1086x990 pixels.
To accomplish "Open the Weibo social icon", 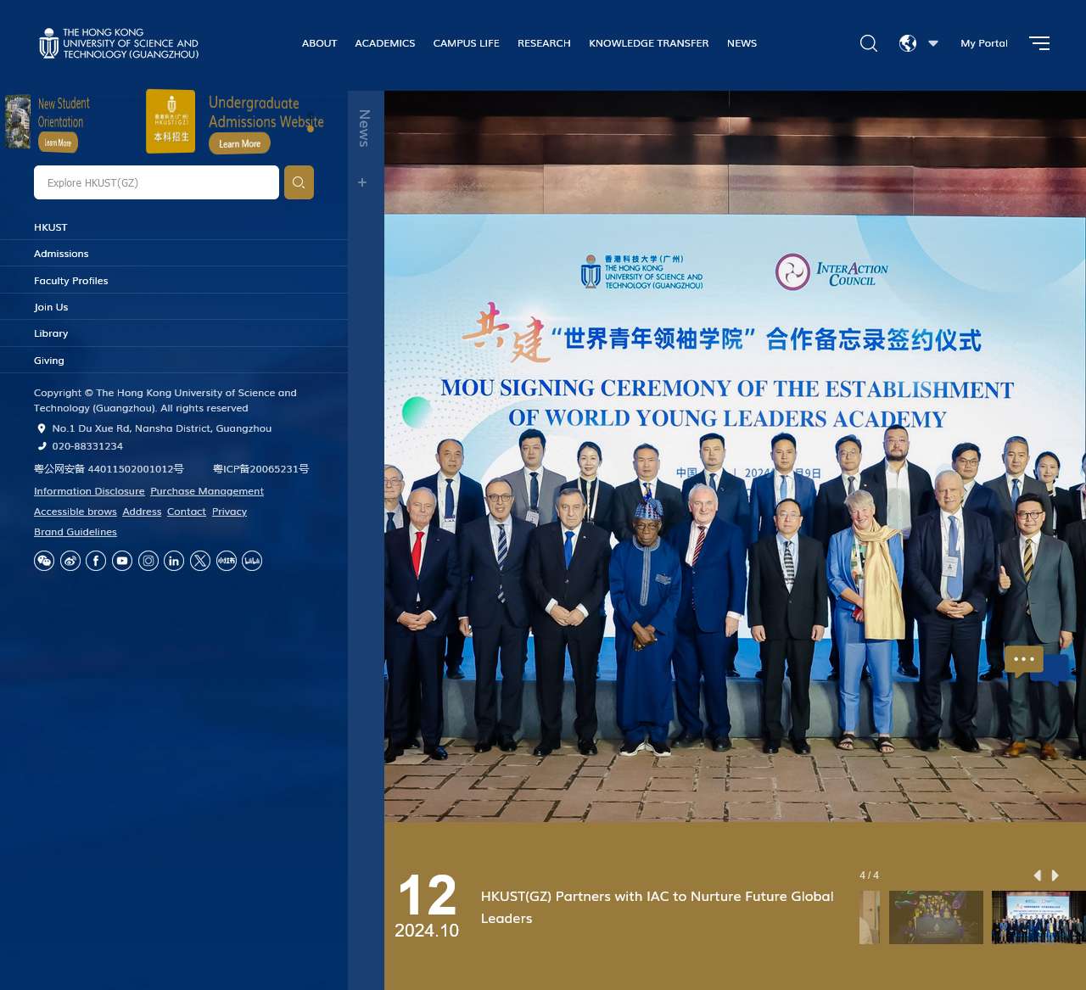I will coord(70,561).
